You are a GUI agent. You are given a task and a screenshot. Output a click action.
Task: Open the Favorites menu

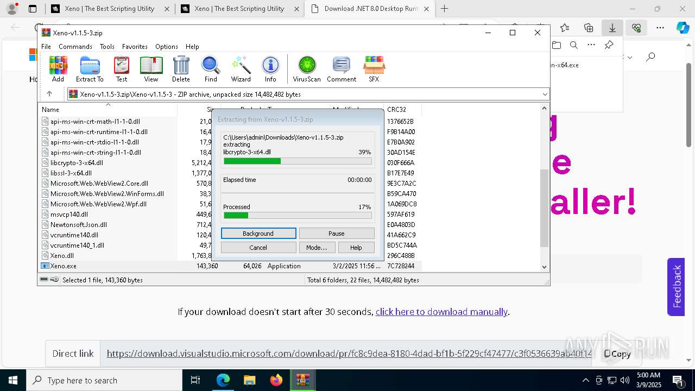coord(135,47)
